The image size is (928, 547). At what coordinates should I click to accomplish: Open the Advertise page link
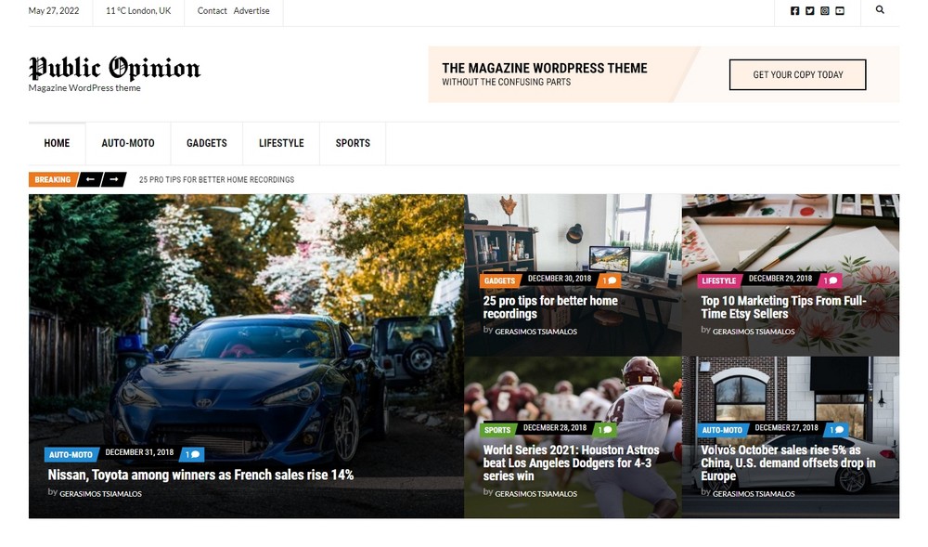[251, 11]
